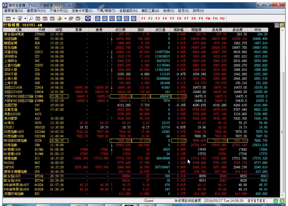The width and height of the screenshot is (288, 206).
Task: Open the 畫面操作(W) menu
Action: point(36,11)
